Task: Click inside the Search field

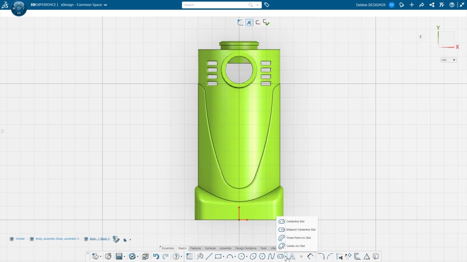Action: tap(214, 5)
